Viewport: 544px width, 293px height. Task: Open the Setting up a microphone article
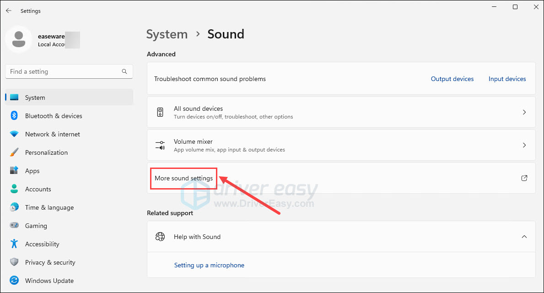pos(209,265)
